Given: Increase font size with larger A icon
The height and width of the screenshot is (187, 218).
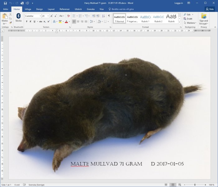Looking at the screenshot, I should pyautogui.click(x=52, y=16).
